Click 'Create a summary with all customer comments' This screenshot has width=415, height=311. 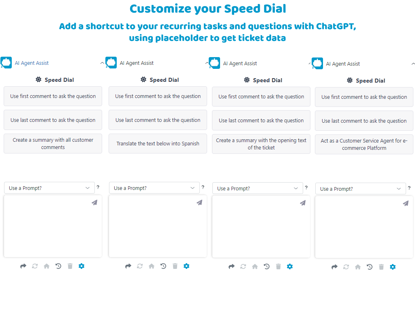(x=53, y=144)
